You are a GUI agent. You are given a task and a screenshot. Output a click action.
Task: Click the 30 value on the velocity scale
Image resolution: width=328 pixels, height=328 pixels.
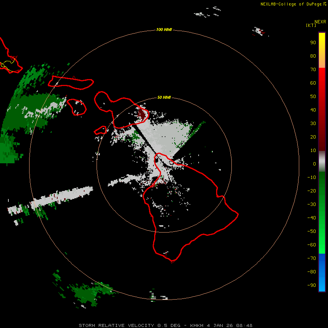pos(313,124)
